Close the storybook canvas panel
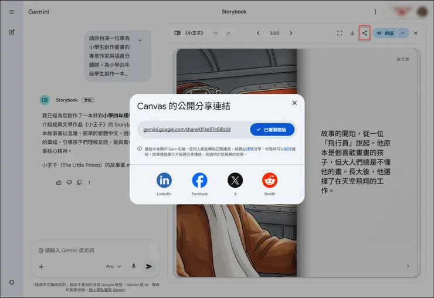 (415, 33)
